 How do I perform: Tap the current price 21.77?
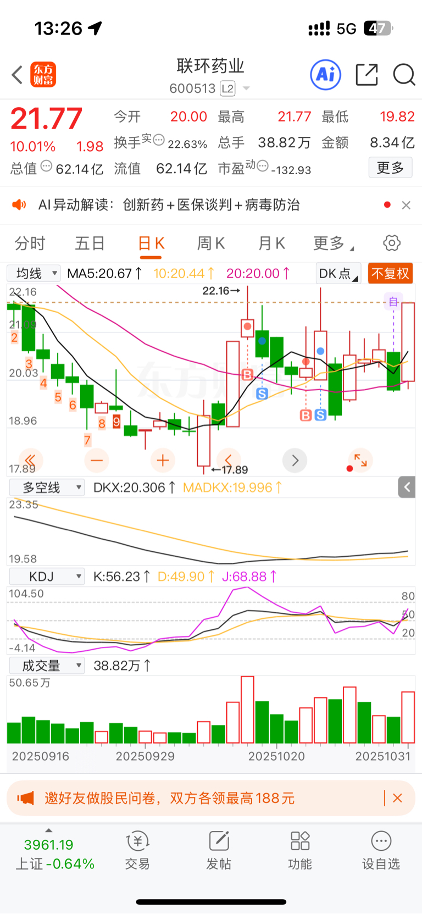tap(47, 118)
